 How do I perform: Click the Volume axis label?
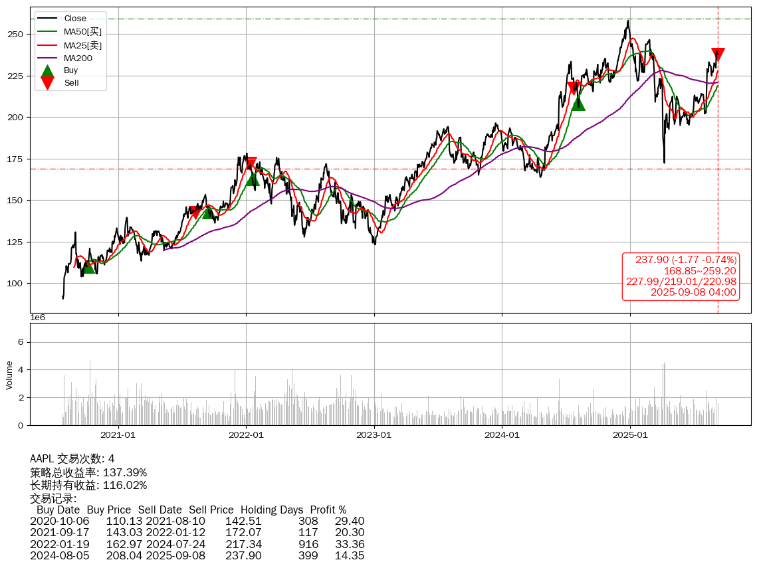tap(9, 375)
